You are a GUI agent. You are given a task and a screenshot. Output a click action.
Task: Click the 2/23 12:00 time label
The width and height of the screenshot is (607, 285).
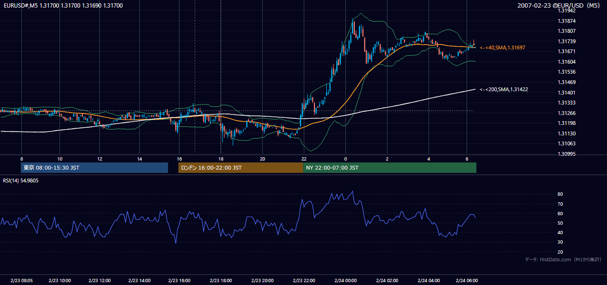(100, 280)
